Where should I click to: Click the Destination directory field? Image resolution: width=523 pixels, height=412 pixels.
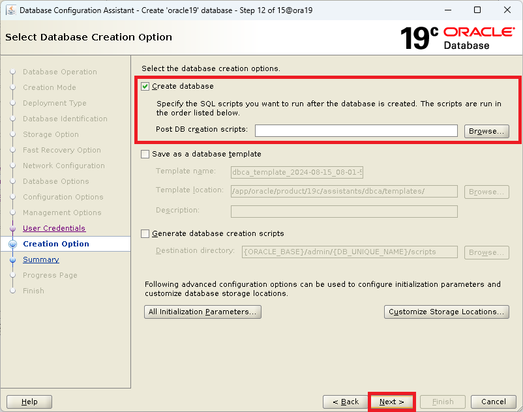[x=350, y=252]
